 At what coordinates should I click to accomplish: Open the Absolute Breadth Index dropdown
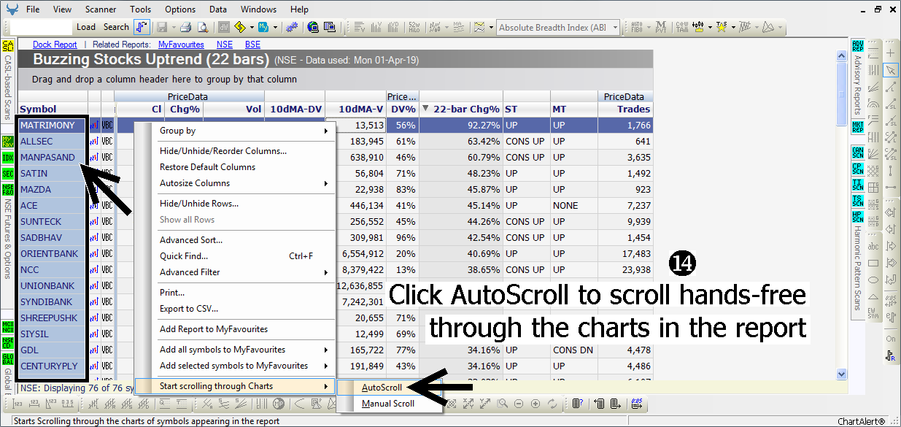pos(616,28)
